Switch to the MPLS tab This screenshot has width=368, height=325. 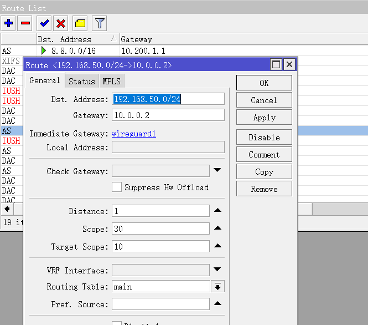coord(111,82)
